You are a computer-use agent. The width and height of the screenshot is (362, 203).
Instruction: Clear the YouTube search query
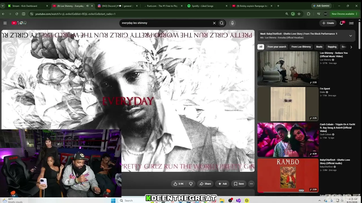[214, 23]
